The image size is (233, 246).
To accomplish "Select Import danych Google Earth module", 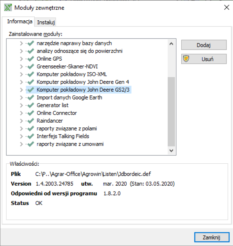I will (70, 98).
